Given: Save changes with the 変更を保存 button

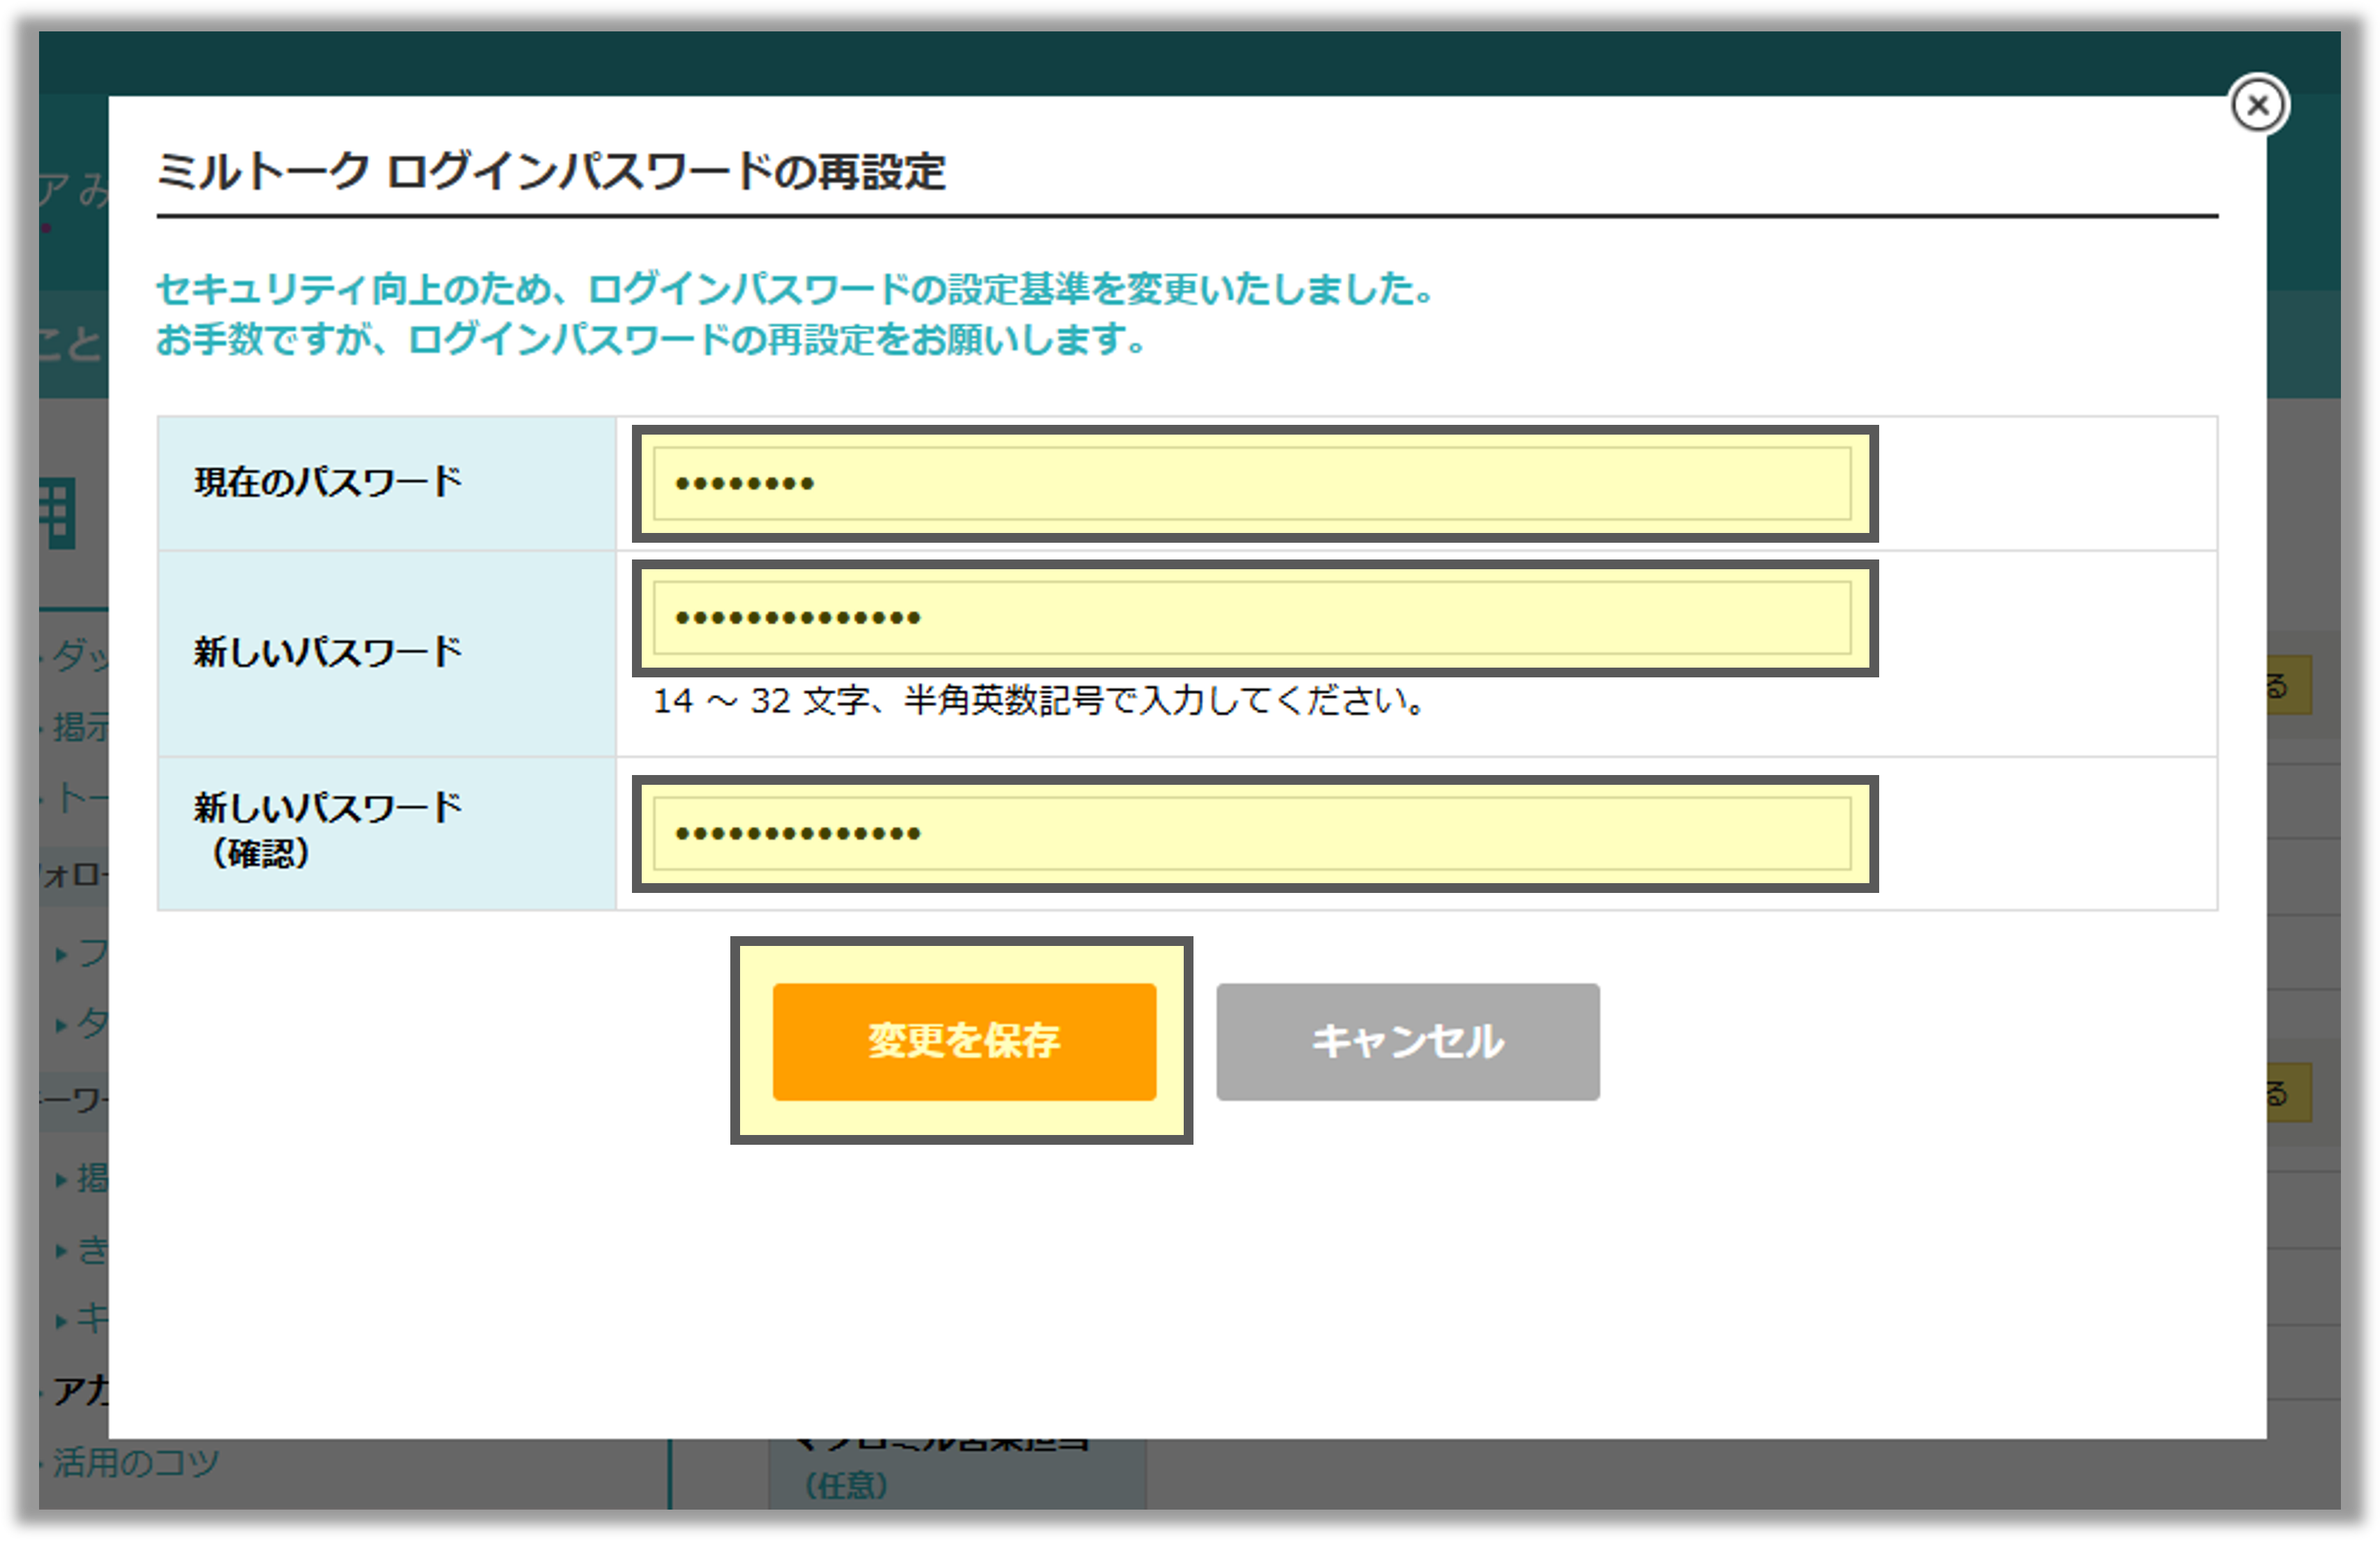Looking at the screenshot, I should click(964, 1041).
